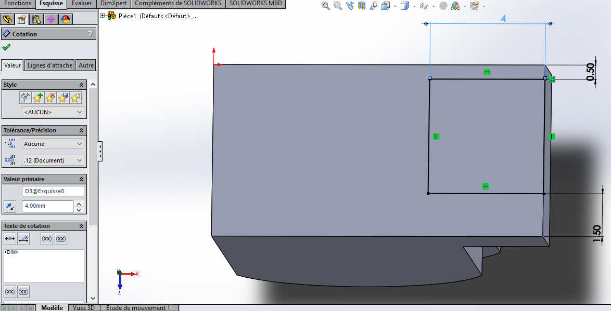
Task: Switch to the Esquisse ribbon tab
Action: (x=51, y=4)
